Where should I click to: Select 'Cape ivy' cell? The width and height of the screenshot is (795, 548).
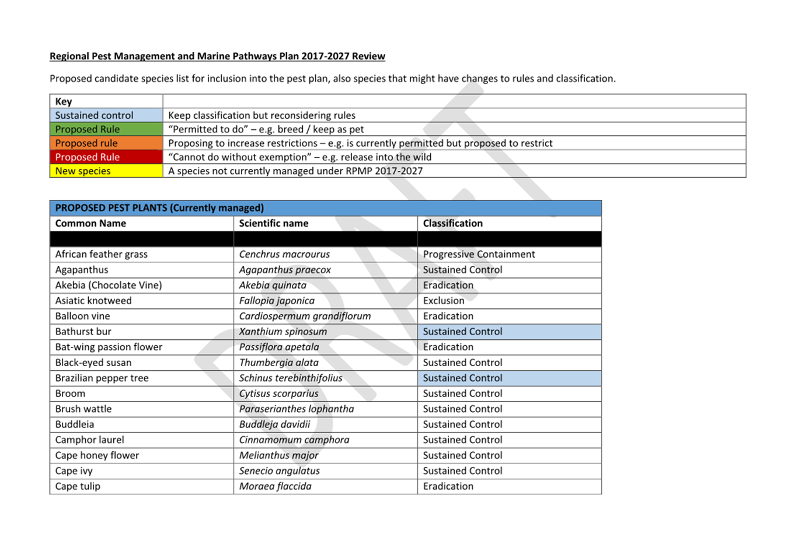[142, 470]
